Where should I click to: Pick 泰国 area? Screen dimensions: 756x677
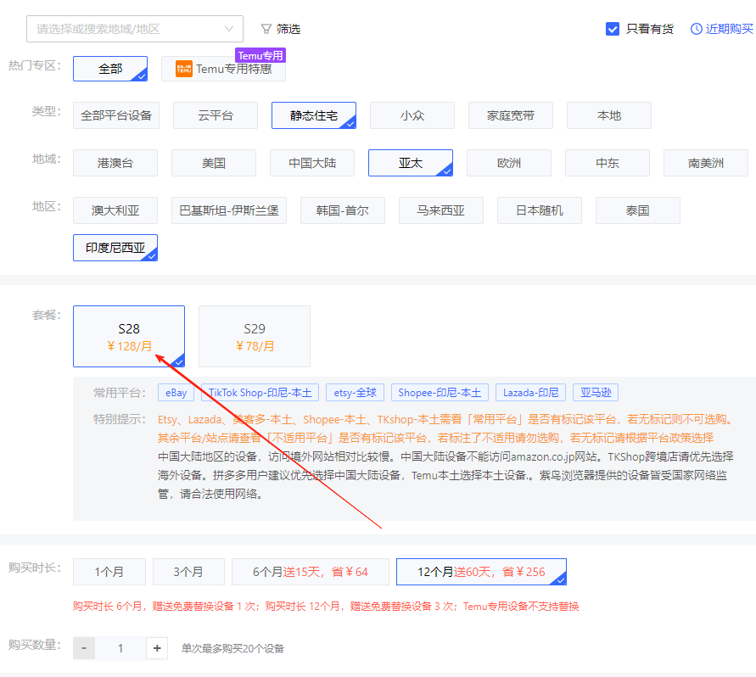638,210
